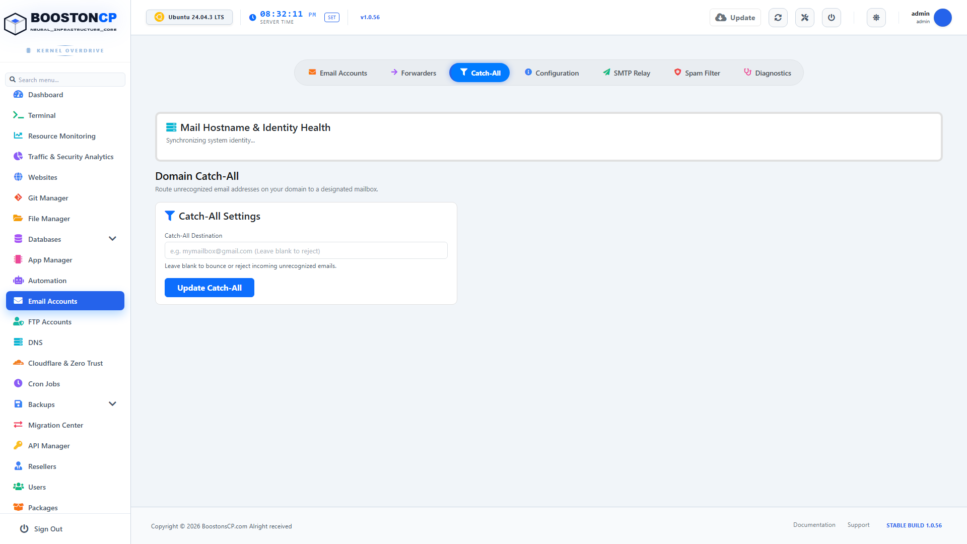Click the Cloudflare cloud icon

pos(18,363)
